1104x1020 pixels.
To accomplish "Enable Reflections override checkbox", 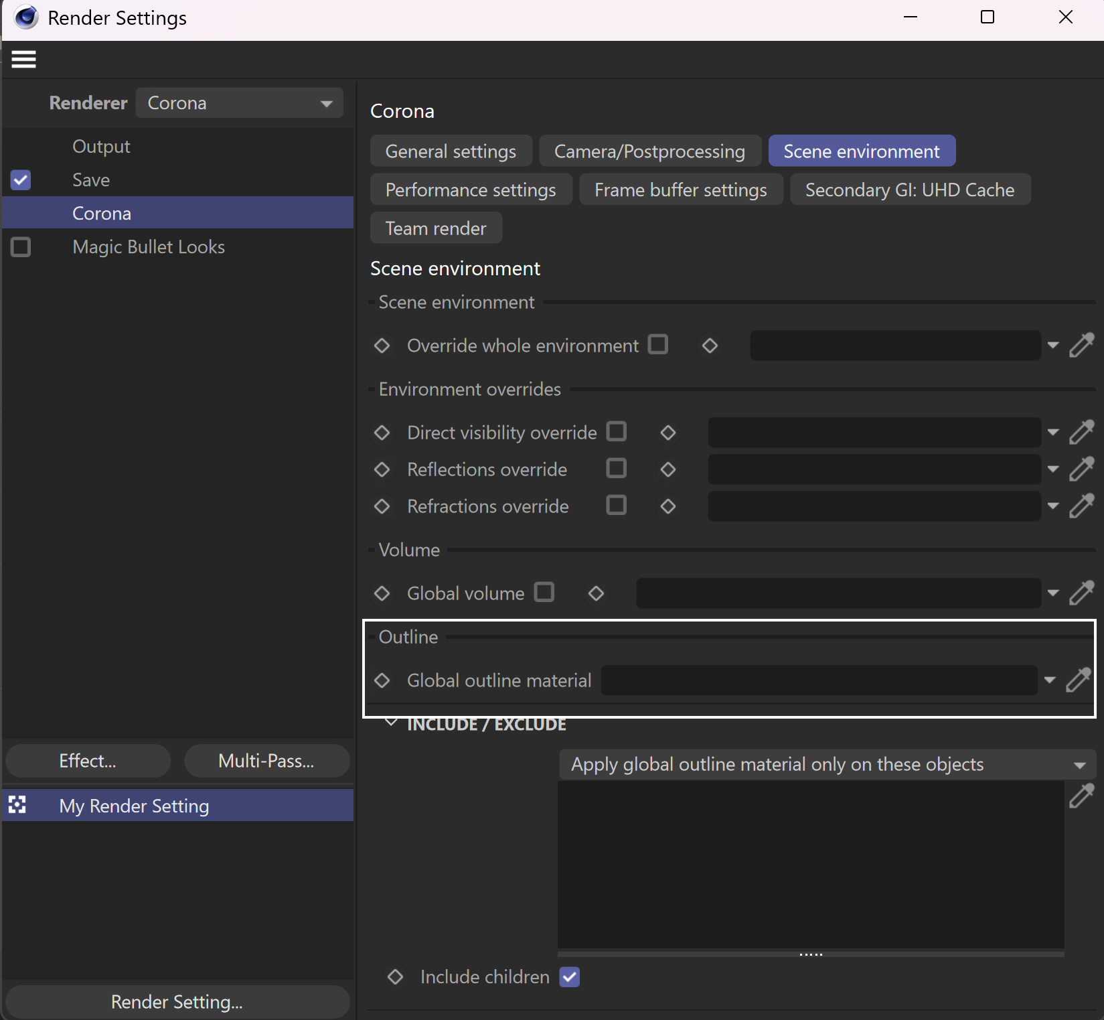I will pyautogui.click(x=617, y=468).
